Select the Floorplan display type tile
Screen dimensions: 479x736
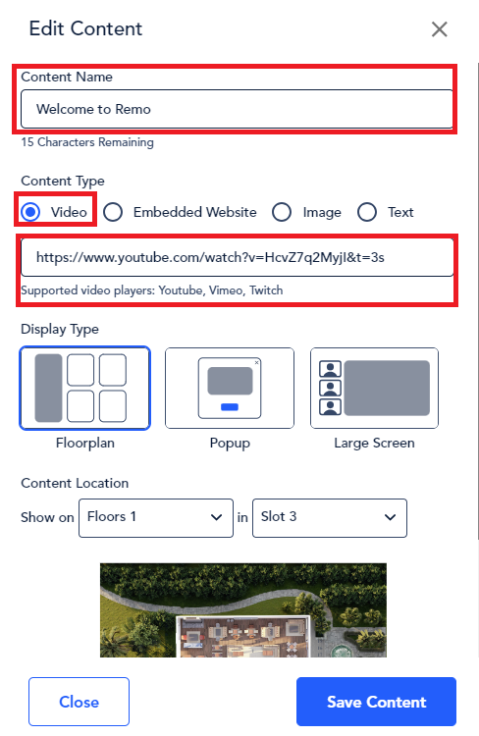tap(85, 389)
